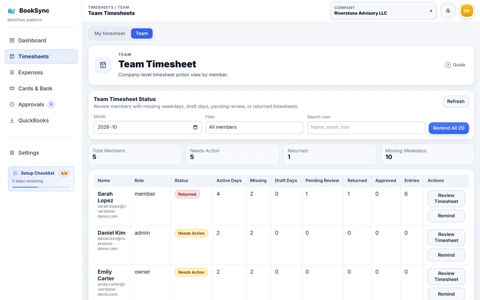Select the Team tab
480x300 pixels.
pyautogui.click(x=142, y=33)
